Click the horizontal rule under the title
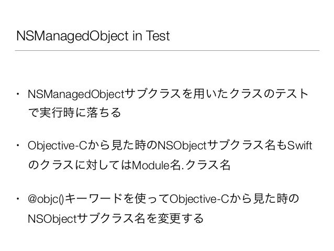This screenshot has width=334, height=251. pos(167,50)
